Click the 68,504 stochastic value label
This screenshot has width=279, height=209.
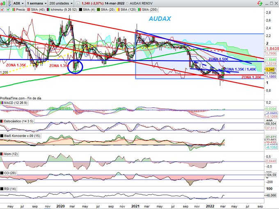coord(271,124)
